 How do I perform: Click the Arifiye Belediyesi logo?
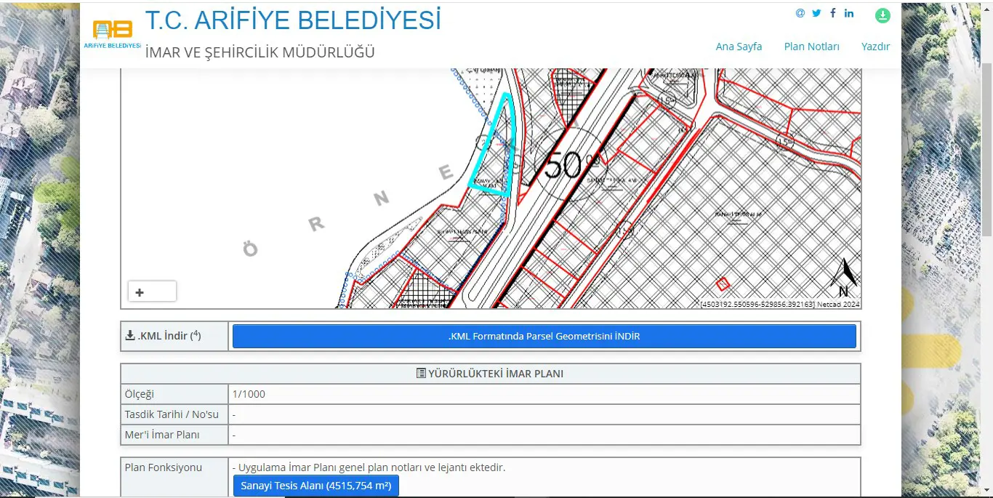tap(113, 33)
